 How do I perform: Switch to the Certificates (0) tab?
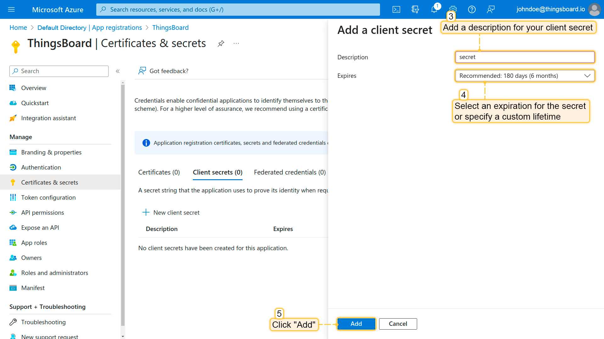pyautogui.click(x=159, y=172)
